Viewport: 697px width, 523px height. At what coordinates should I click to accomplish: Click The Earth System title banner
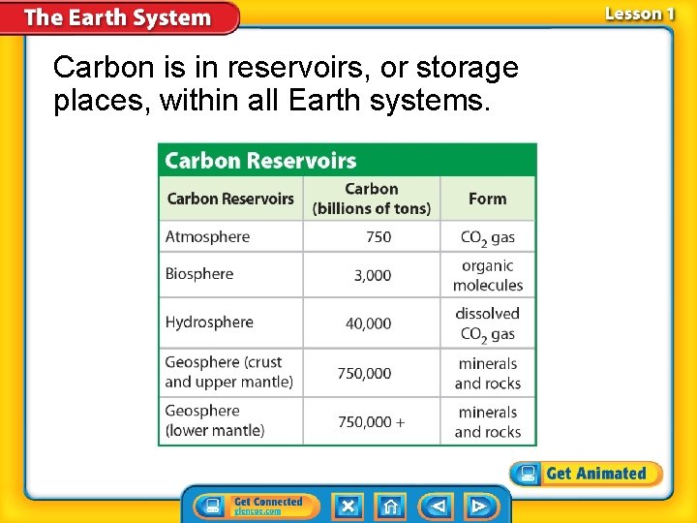pos(119,16)
